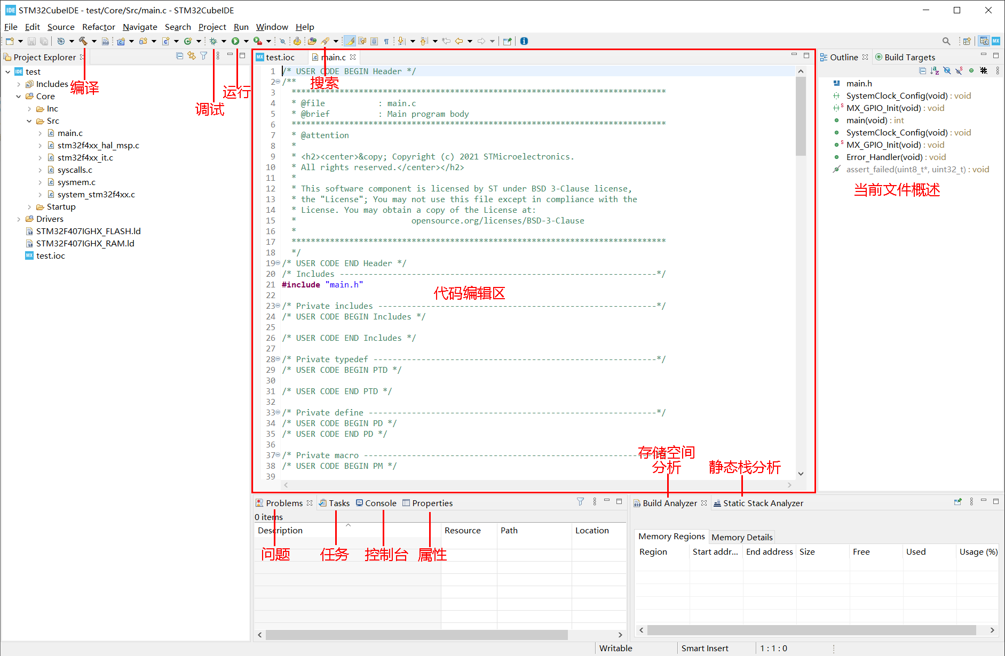This screenshot has height=656, width=1005.
Task: Collapse the Src folder node
Action: 29,121
